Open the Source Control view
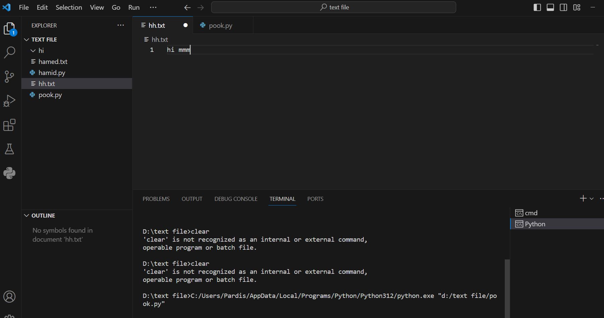 tap(9, 77)
